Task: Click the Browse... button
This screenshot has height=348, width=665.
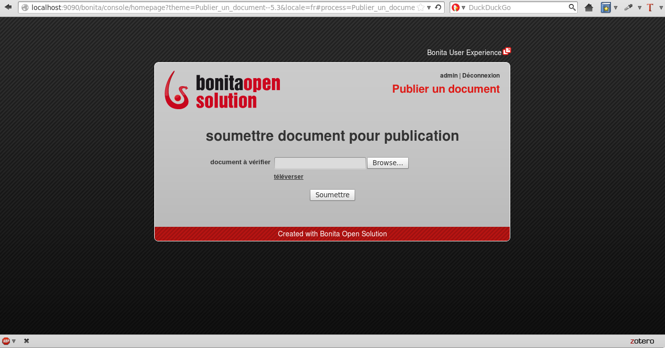Action: pos(388,163)
